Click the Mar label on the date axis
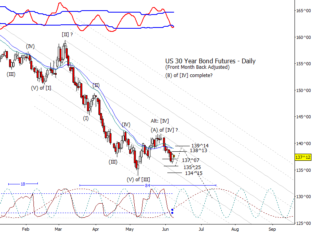The height and width of the screenshot is (239, 315). point(58,229)
